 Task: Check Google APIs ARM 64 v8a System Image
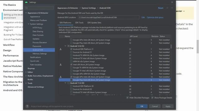point(71,74)
